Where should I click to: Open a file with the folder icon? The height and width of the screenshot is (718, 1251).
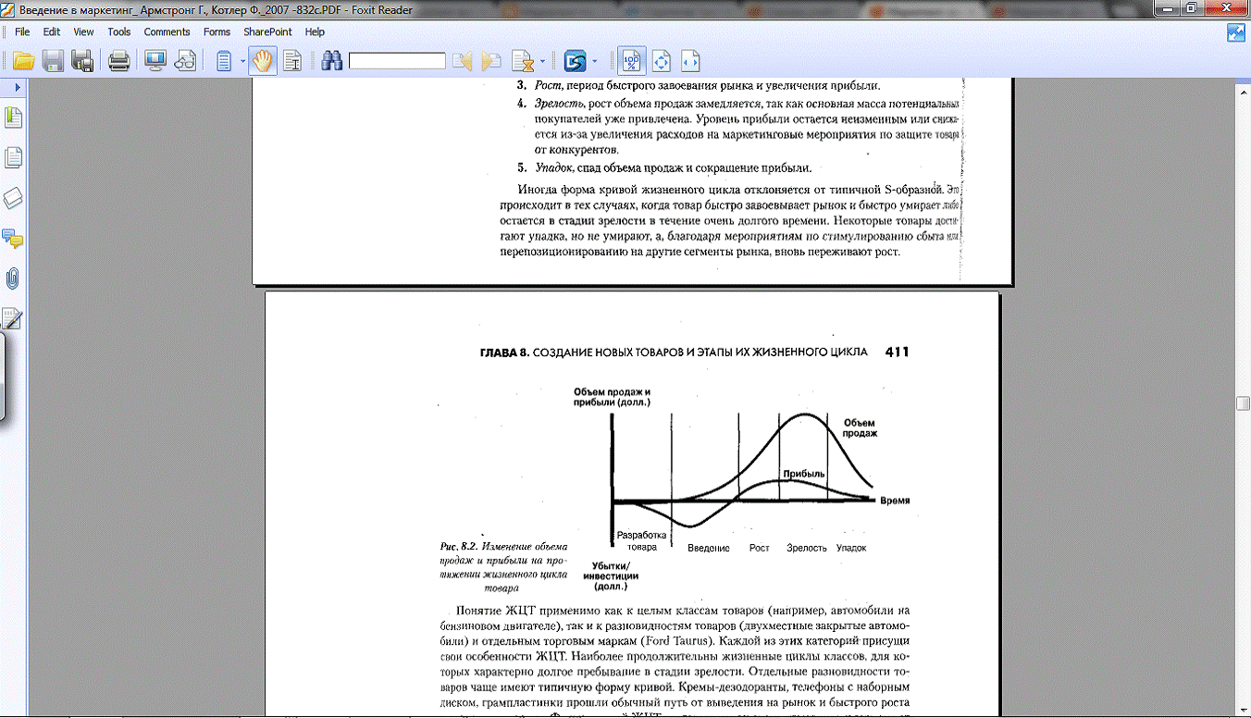click(x=22, y=61)
